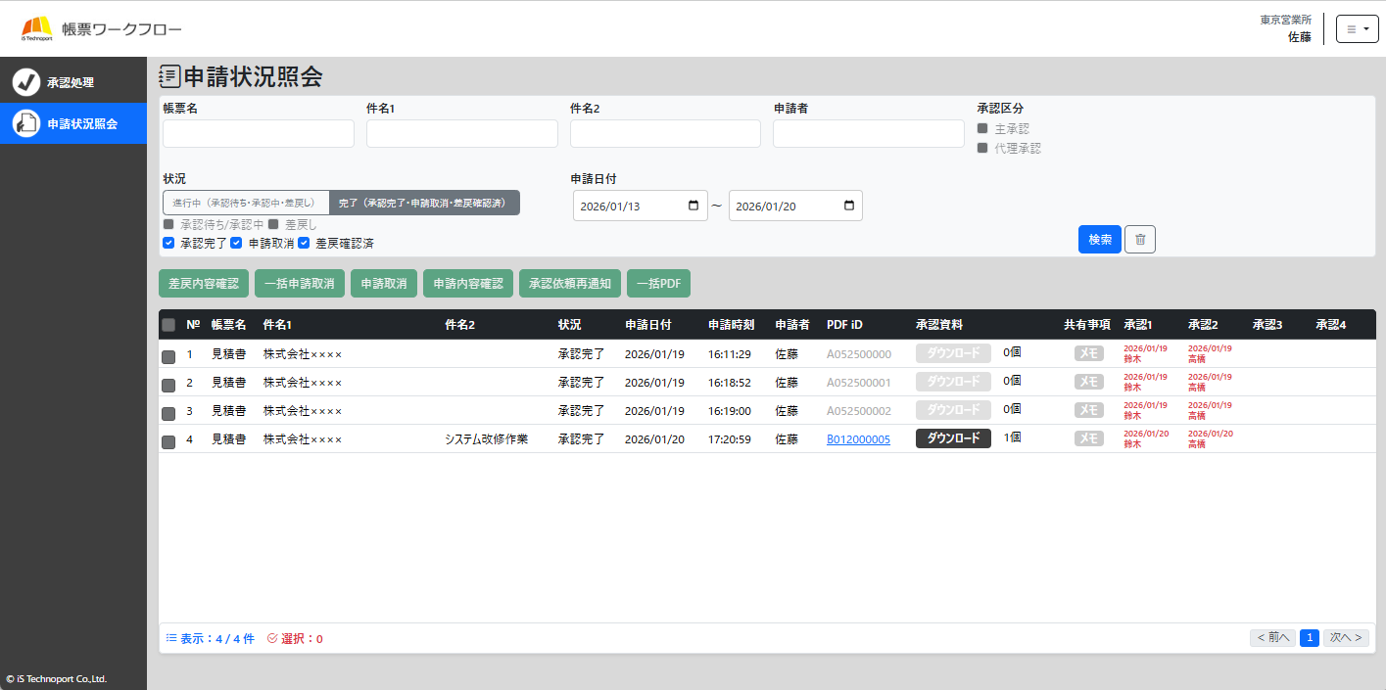Select row 4 checkbox in the table
The width and height of the screenshot is (1386, 690).
tap(168, 441)
